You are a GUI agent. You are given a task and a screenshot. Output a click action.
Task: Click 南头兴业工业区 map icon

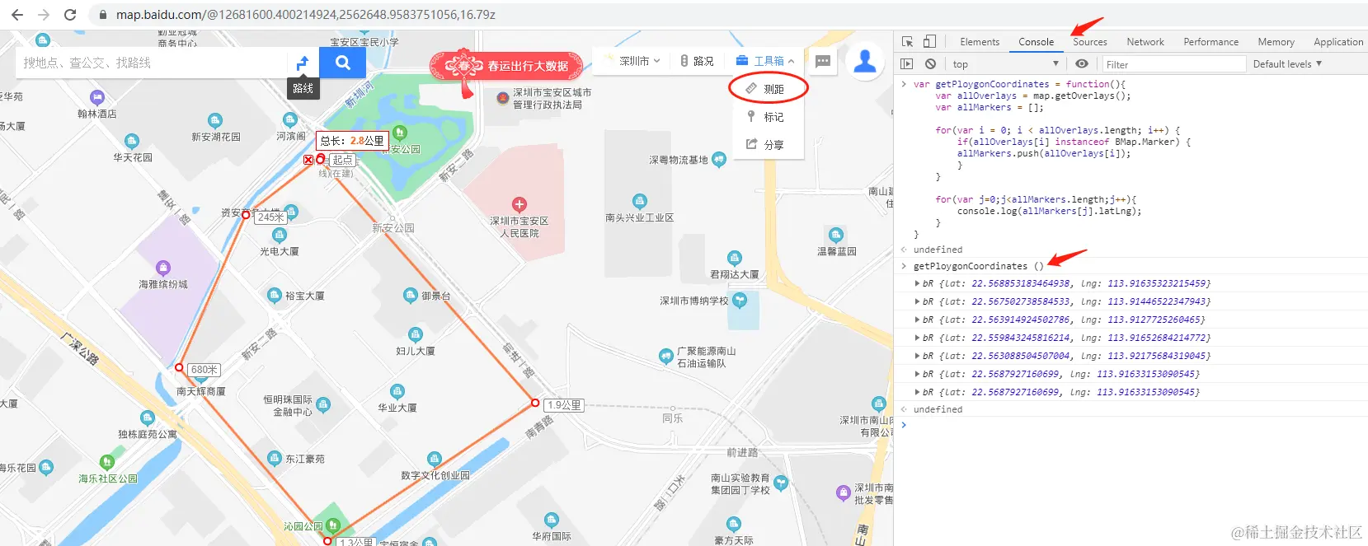(x=640, y=201)
